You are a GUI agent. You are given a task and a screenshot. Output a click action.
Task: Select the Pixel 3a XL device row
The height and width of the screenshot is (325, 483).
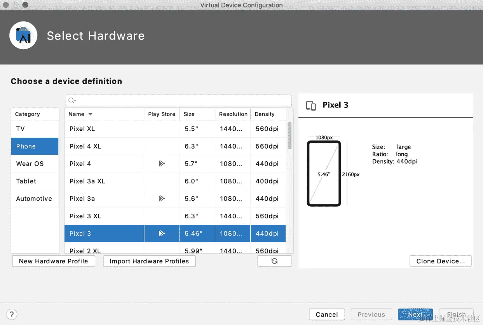175,181
